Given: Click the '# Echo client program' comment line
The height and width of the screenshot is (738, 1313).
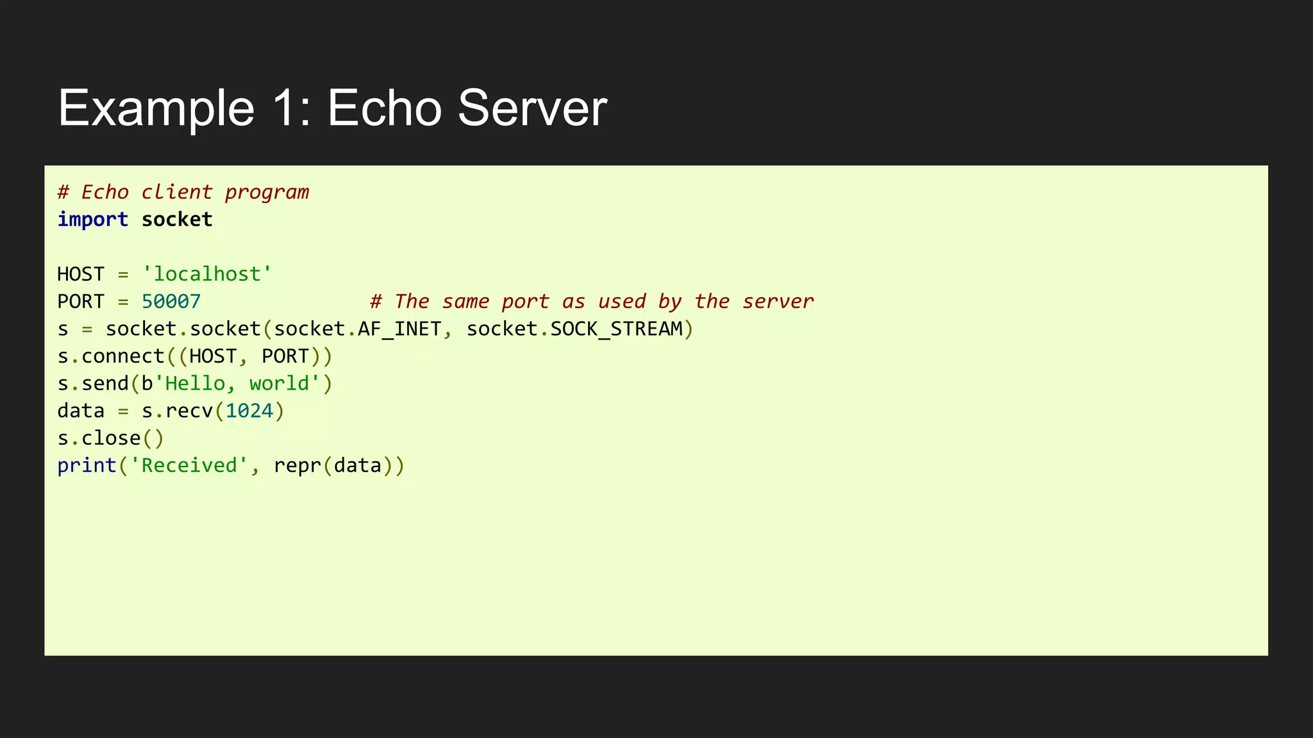Looking at the screenshot, I should [183, 192].
